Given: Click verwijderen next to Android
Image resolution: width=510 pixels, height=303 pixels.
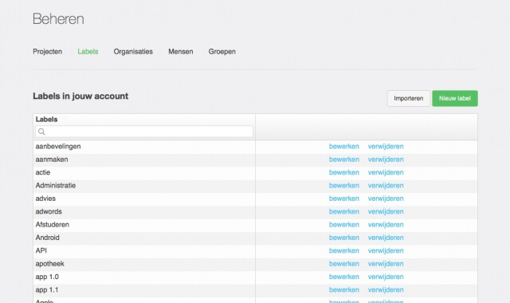Looking at the screenshot, I should click(x=386, y=238).
